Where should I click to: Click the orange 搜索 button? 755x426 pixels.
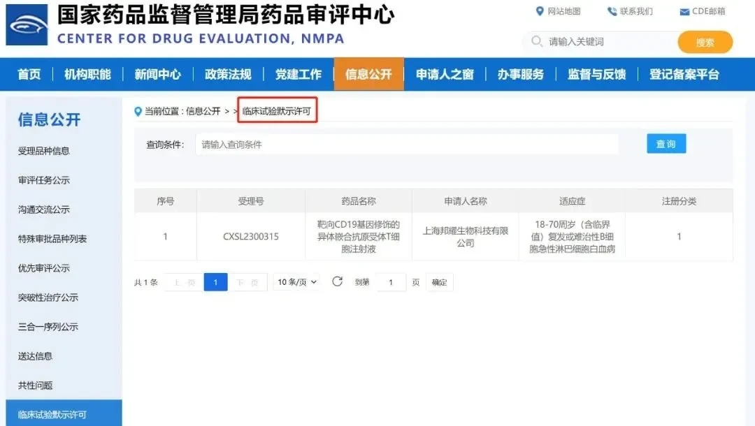(705, 43)
